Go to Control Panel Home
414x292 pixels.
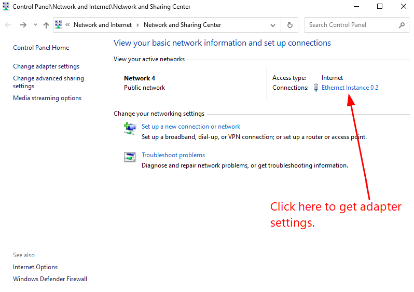click(41, 48)
